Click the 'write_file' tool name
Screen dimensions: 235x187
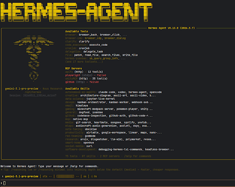(x=130, y=55)
